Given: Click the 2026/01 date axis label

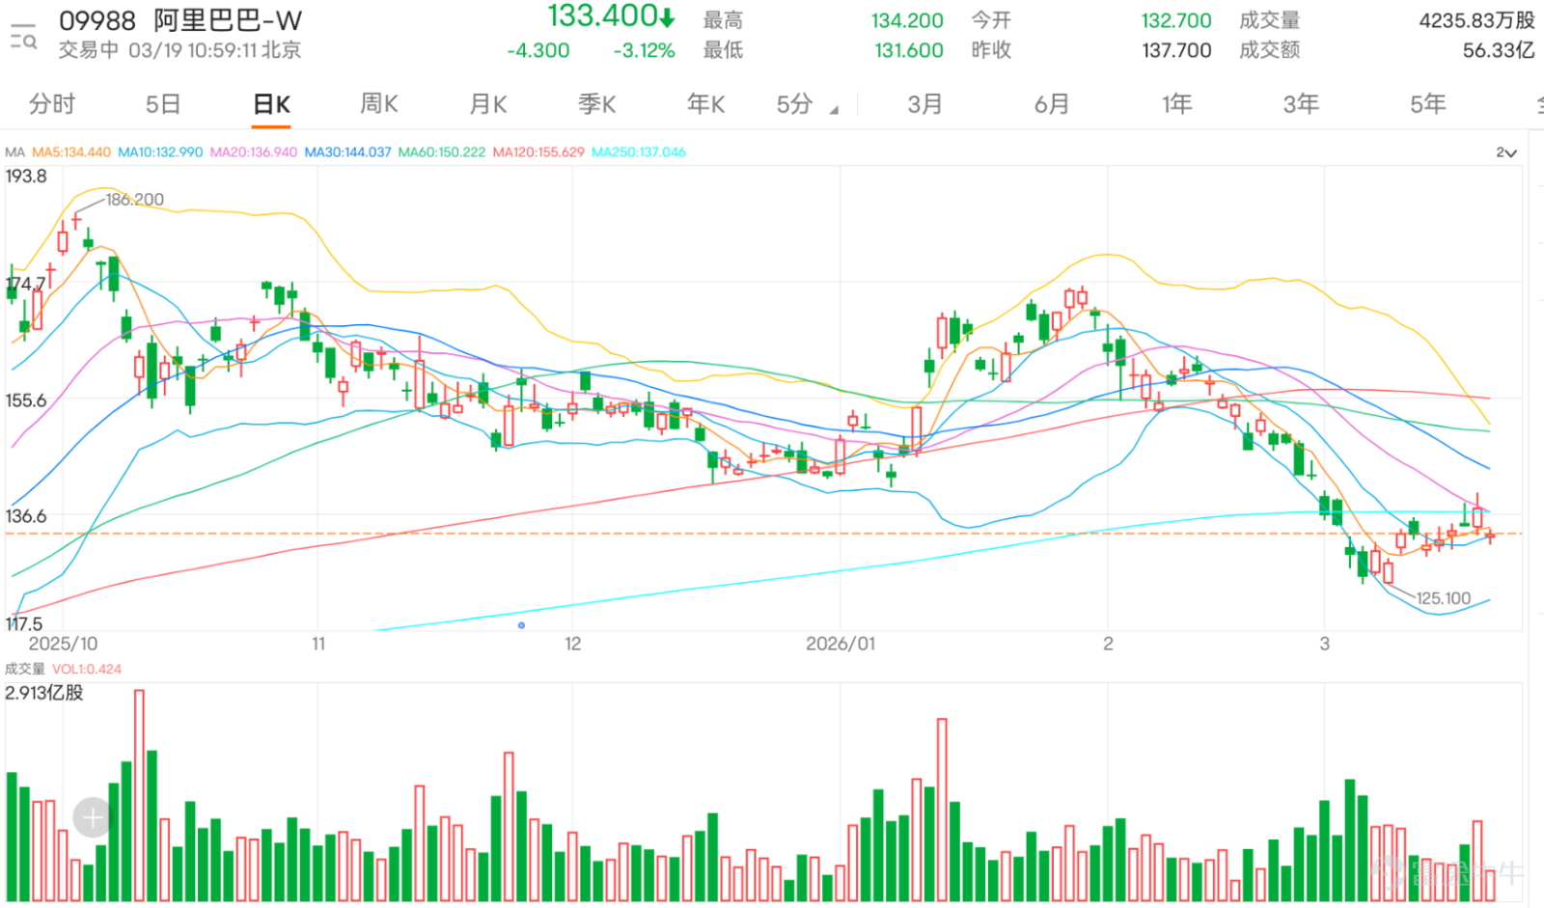Looking at the screenshot, I should [841, 644].
